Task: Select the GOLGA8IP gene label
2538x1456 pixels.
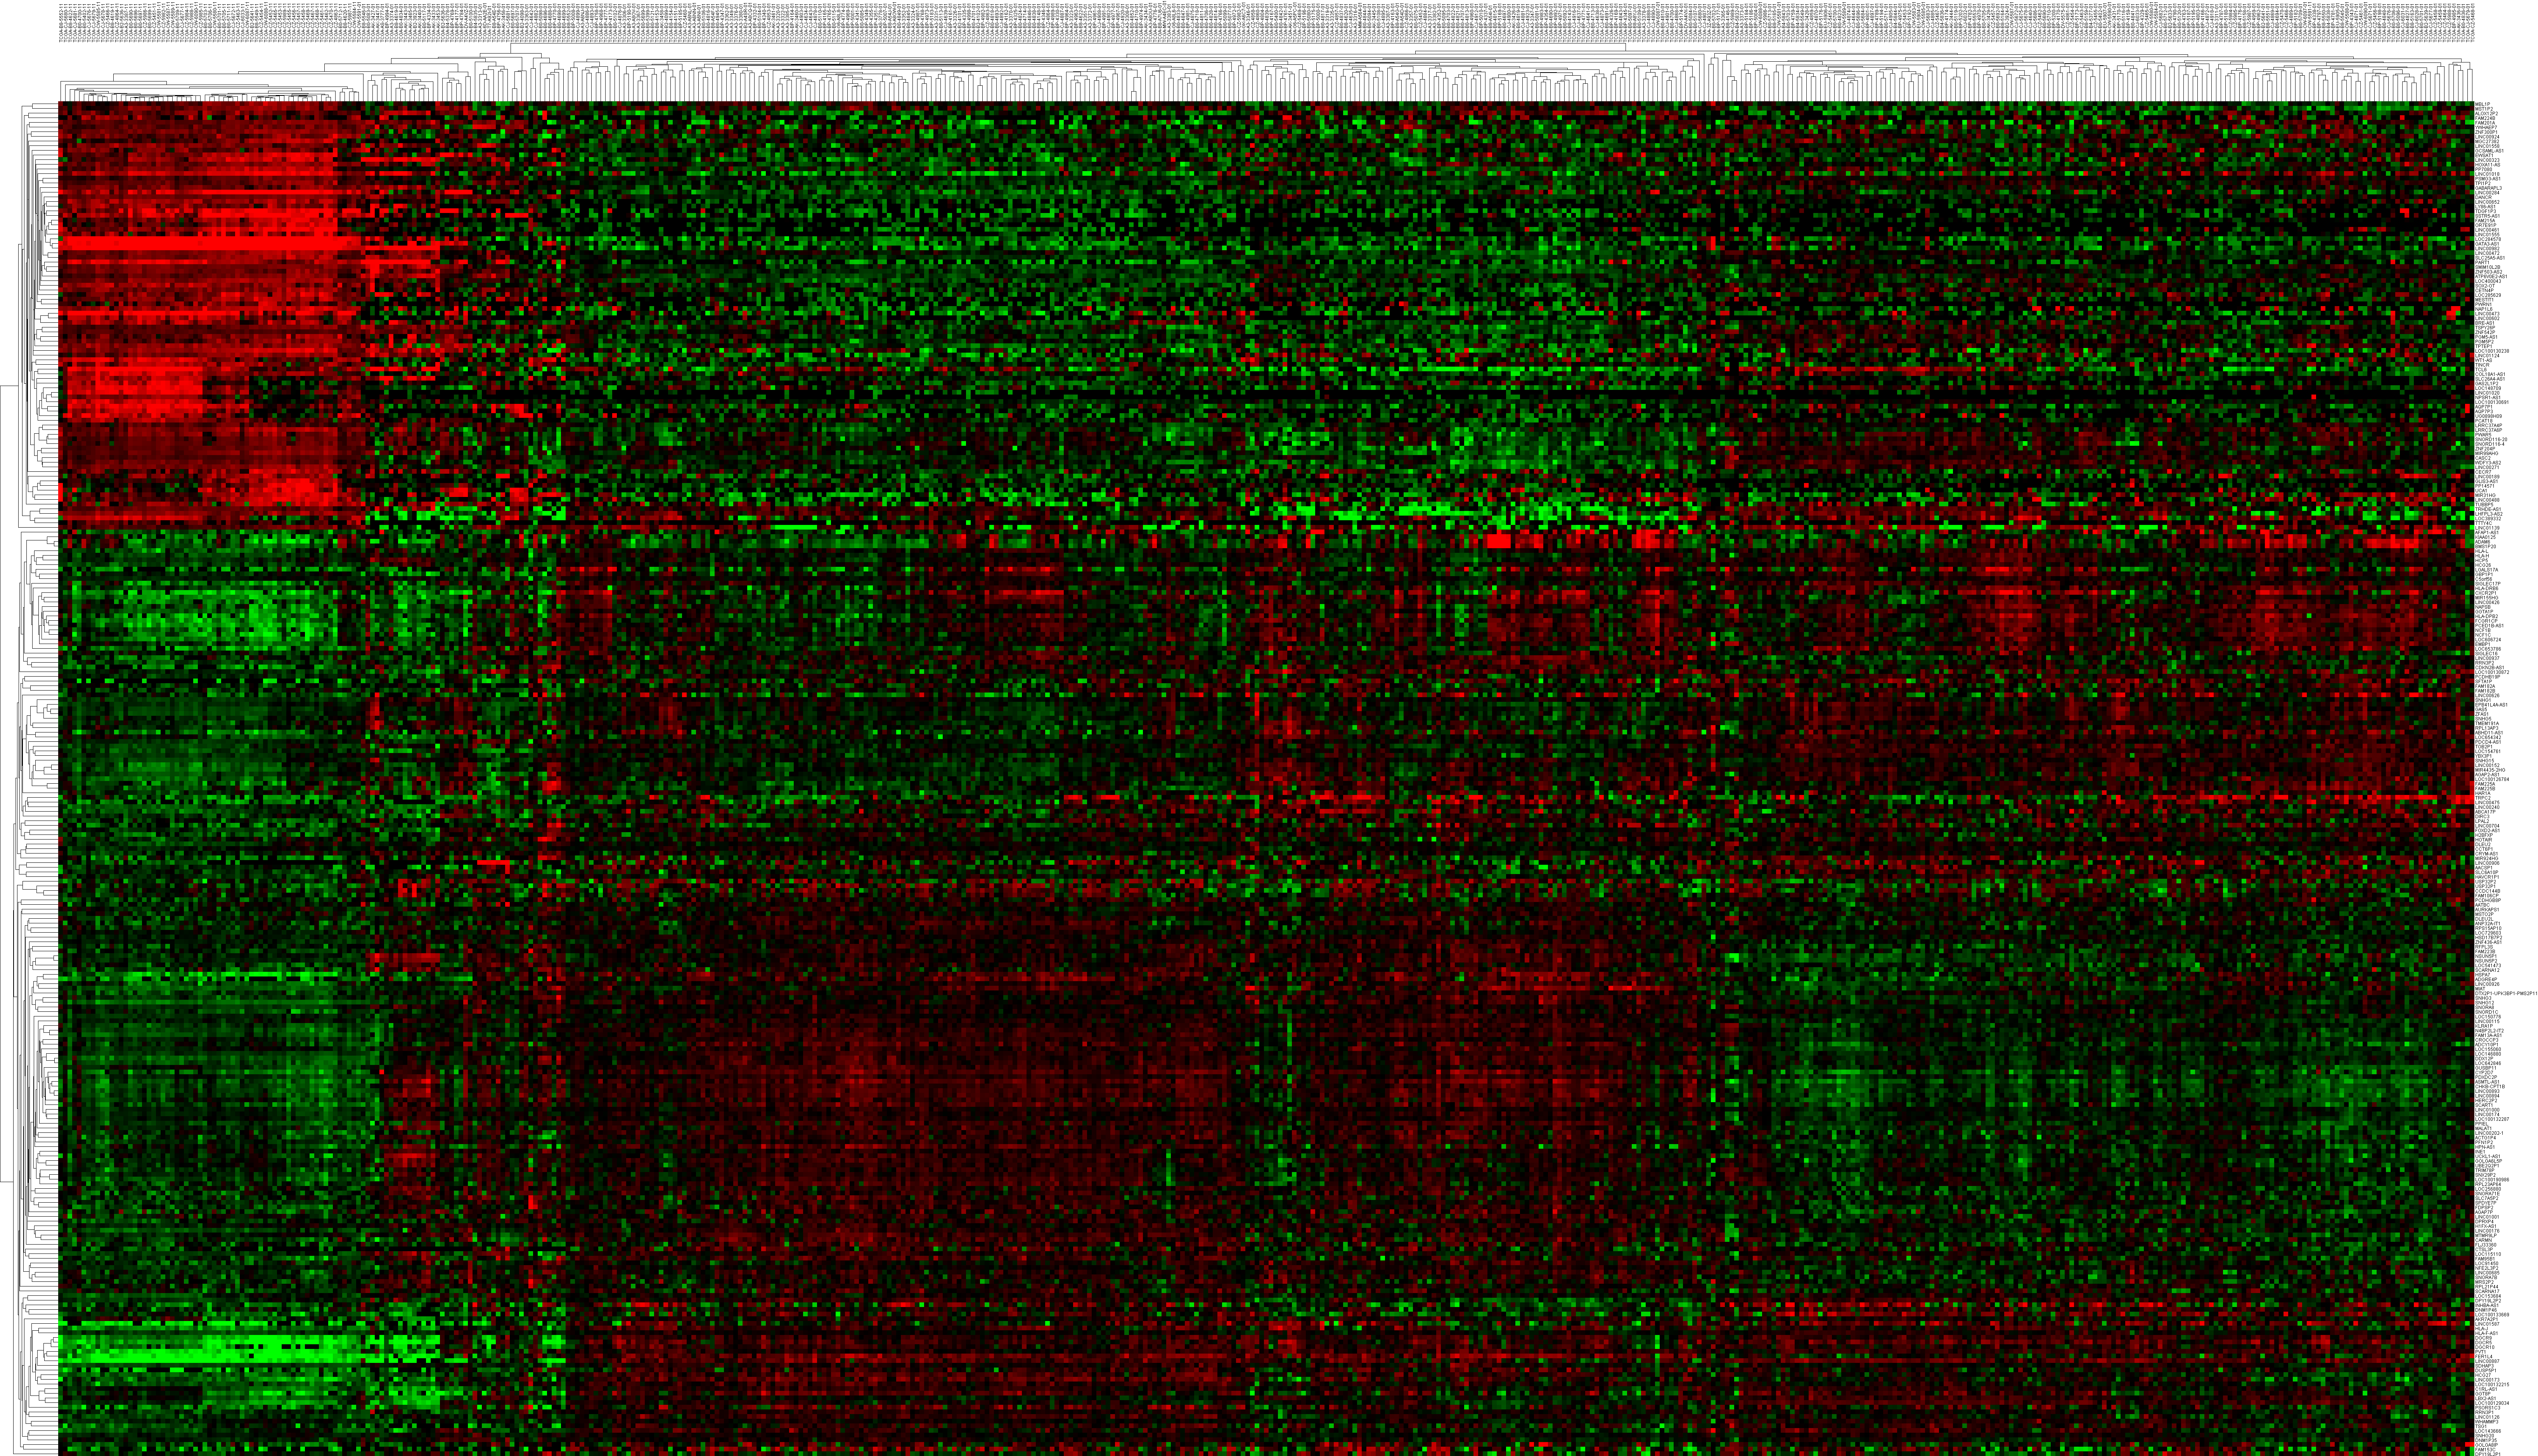Action: pos(2487,1445)
